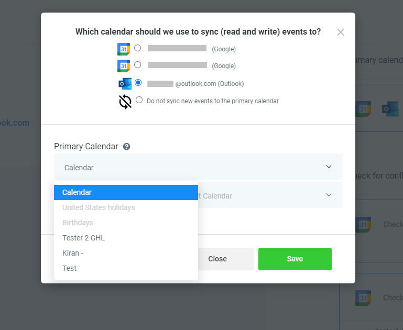This screenshot has height=330, width=403.
Task: Choose 'Do not sync new events' radio option
Action: pos(139,100)
